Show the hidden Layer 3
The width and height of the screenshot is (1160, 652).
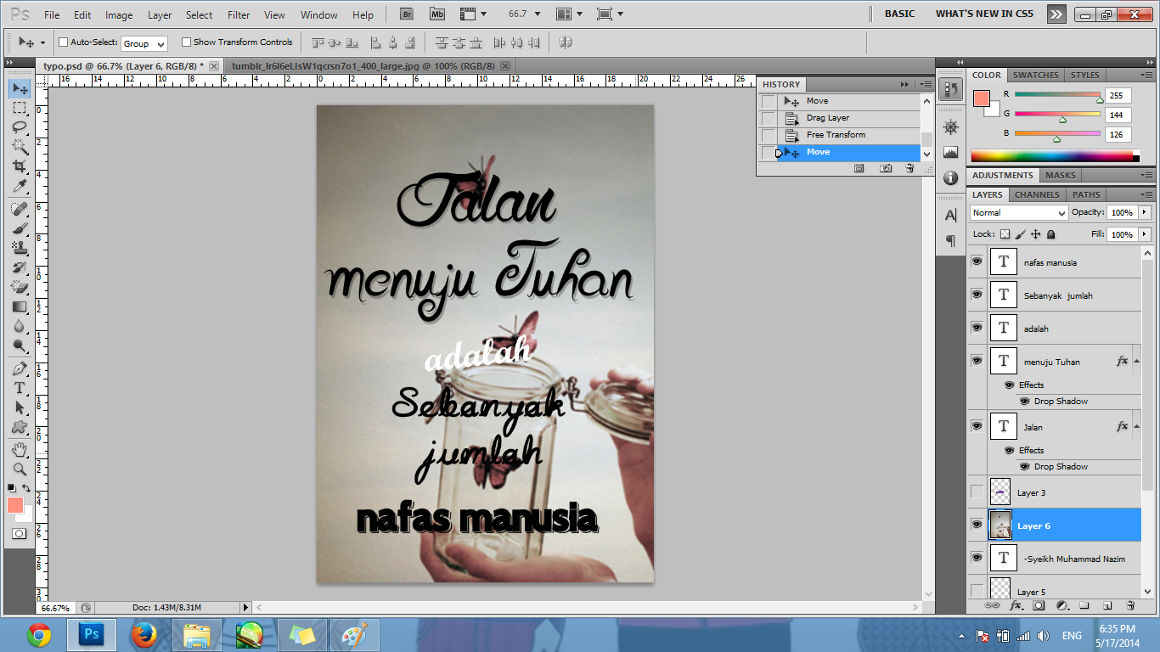coord(977,492)
